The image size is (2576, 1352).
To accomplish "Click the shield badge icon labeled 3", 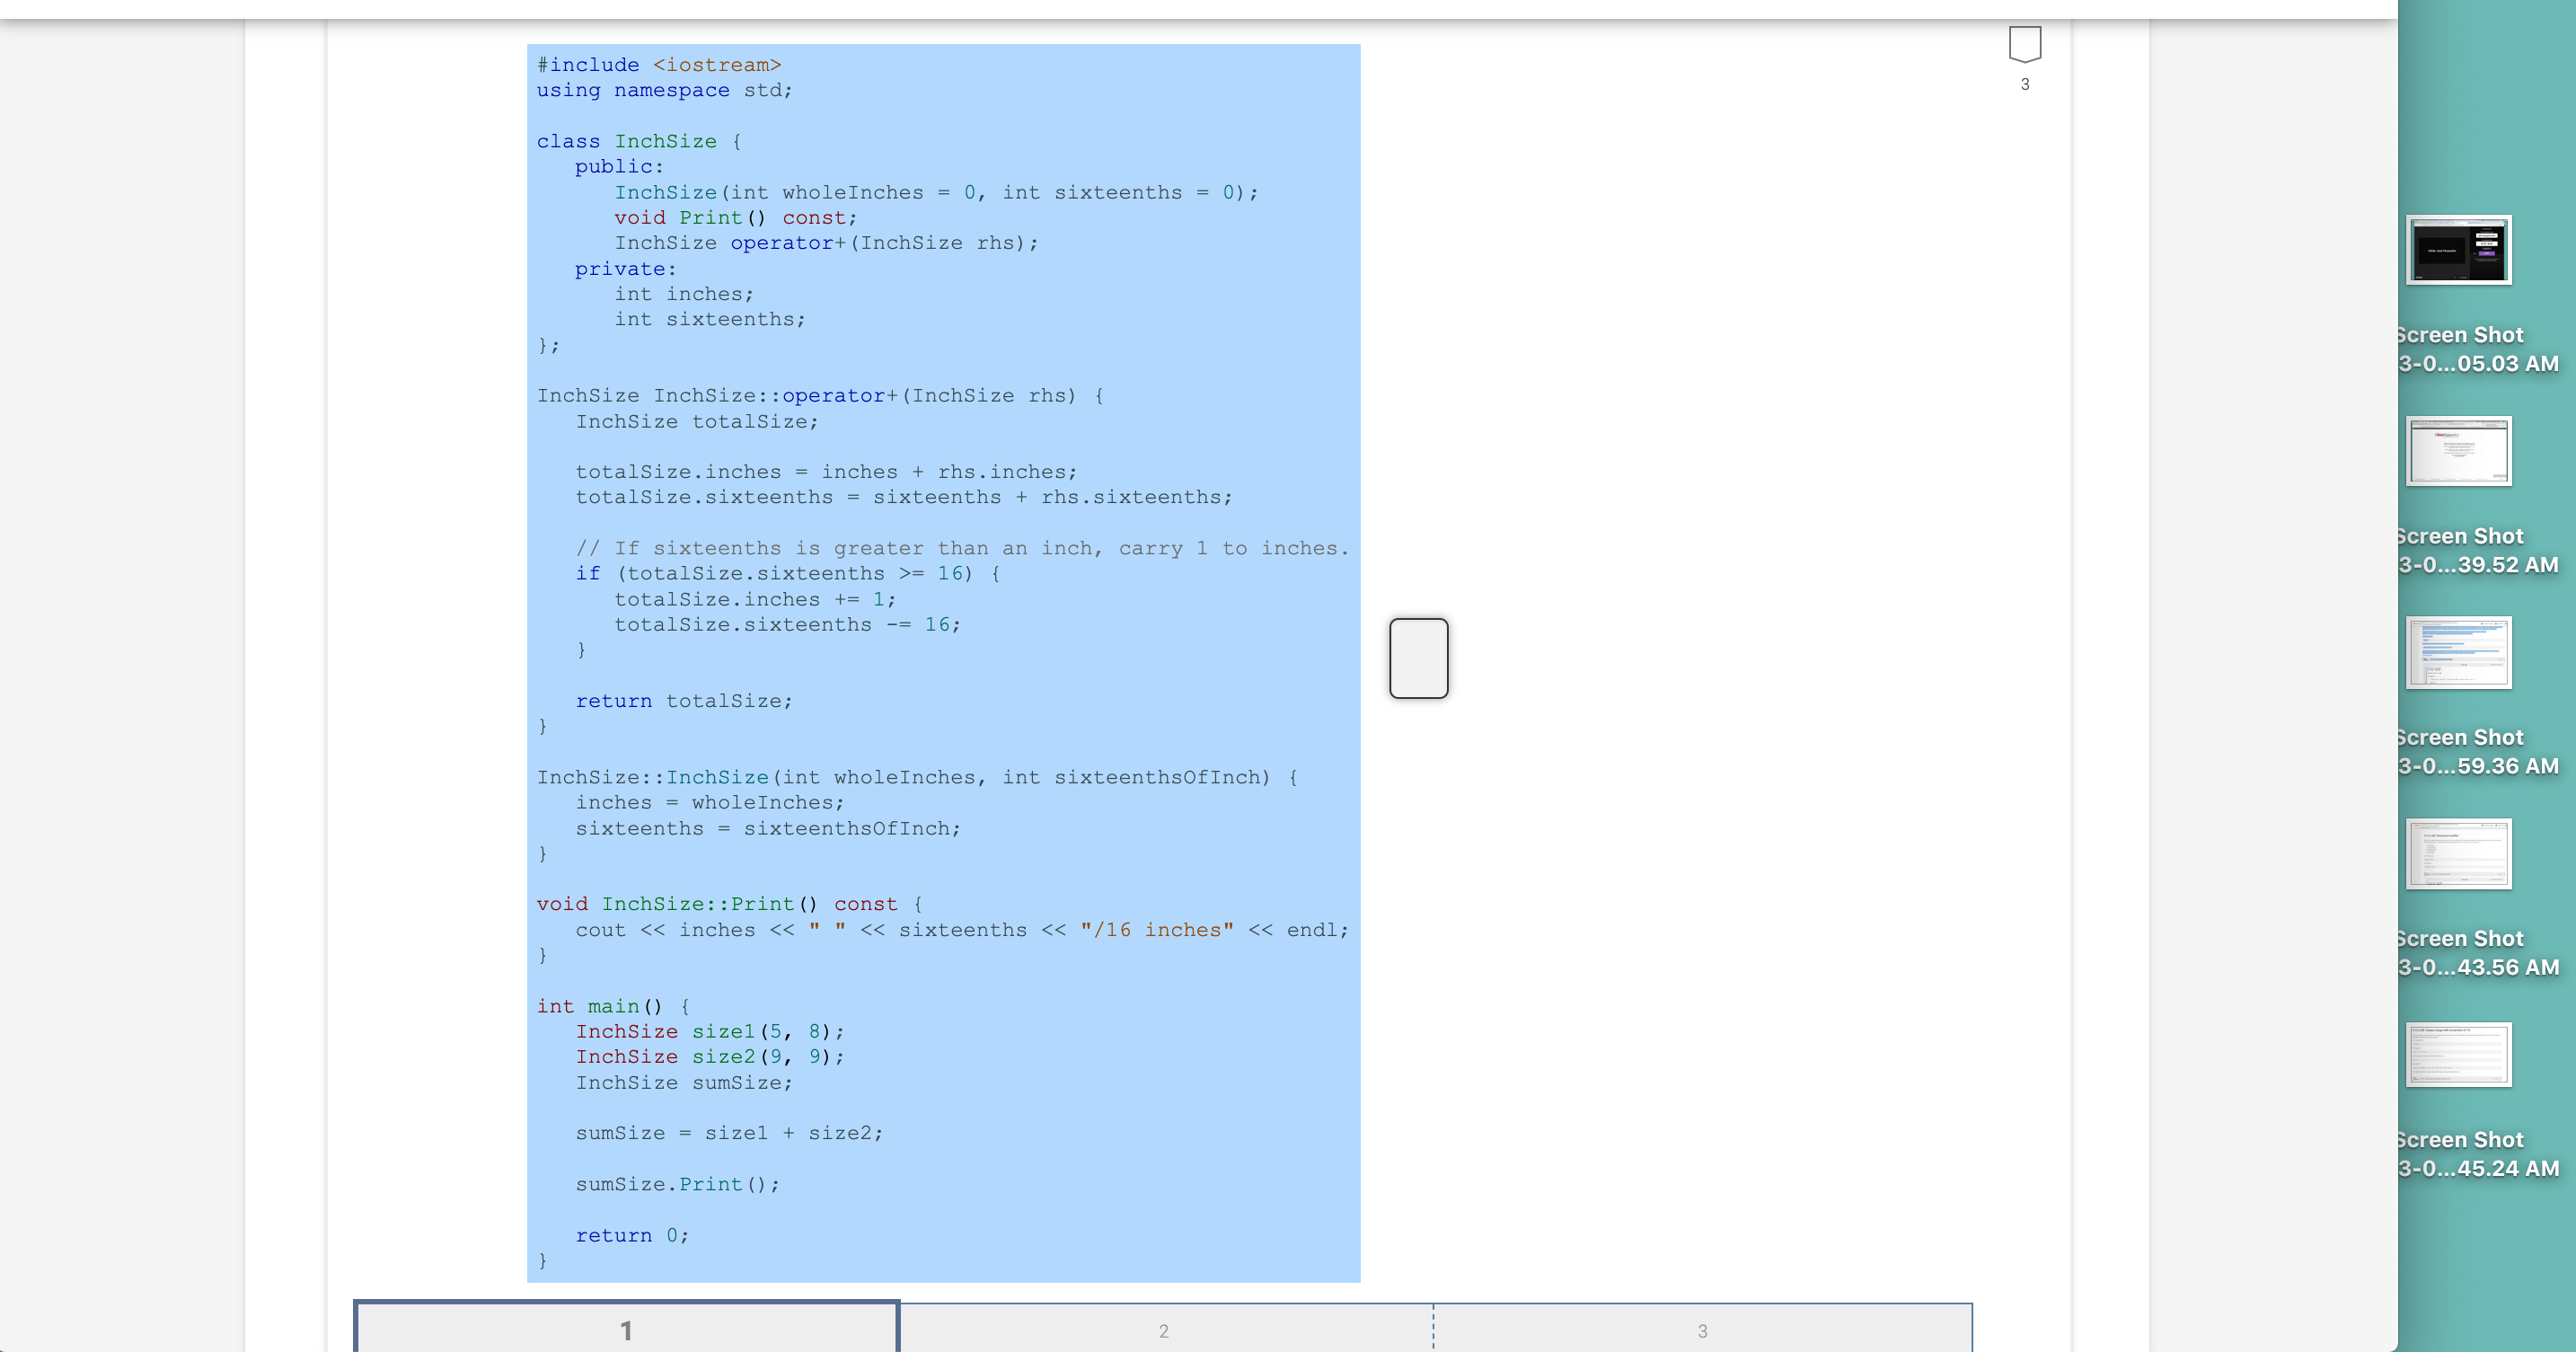I will tap(2024, 45).
